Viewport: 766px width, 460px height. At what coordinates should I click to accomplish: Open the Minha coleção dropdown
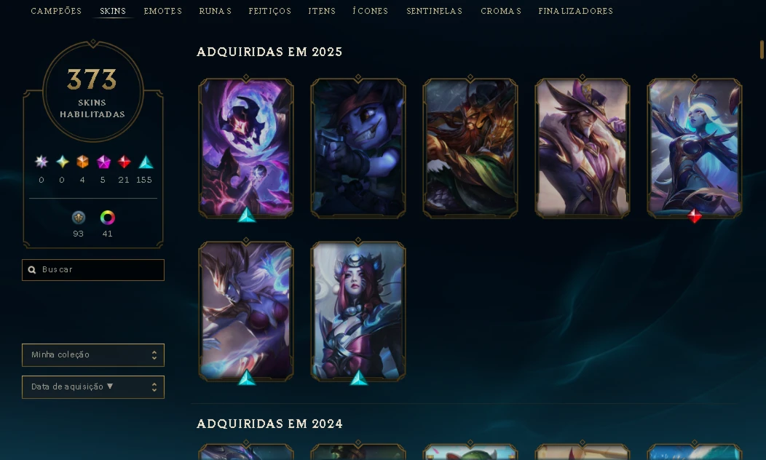pyautogui.click(x=92, y=355)
